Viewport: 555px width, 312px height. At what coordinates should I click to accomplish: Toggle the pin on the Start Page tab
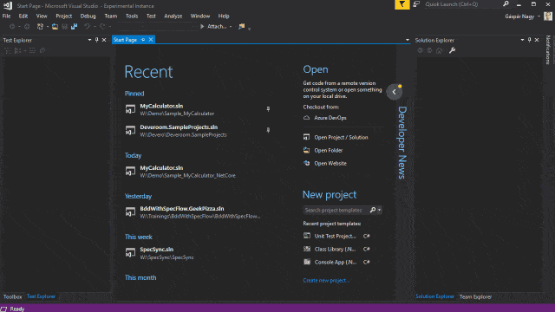143,40
